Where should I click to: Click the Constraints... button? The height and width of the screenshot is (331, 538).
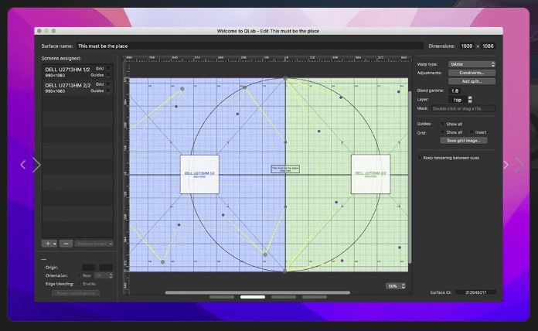click(x=472, y=73)
